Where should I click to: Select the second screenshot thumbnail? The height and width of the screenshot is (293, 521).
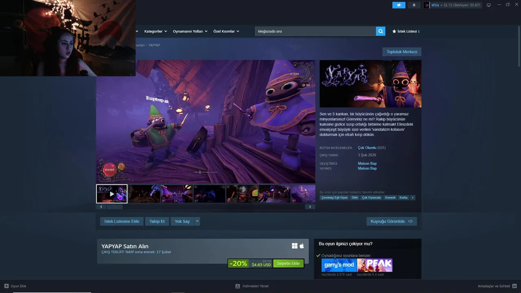[144, 194]
